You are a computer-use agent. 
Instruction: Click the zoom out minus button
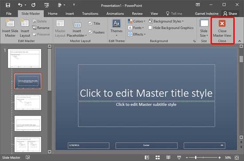click(x=187, y=157)
